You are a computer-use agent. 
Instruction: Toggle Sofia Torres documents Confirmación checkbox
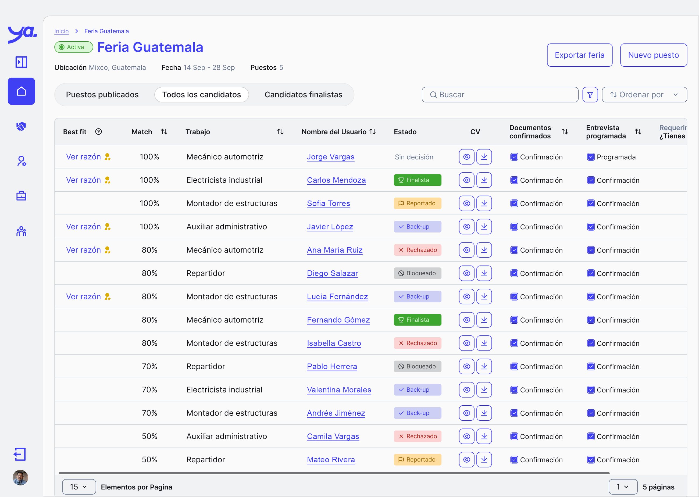coord(514,203)
